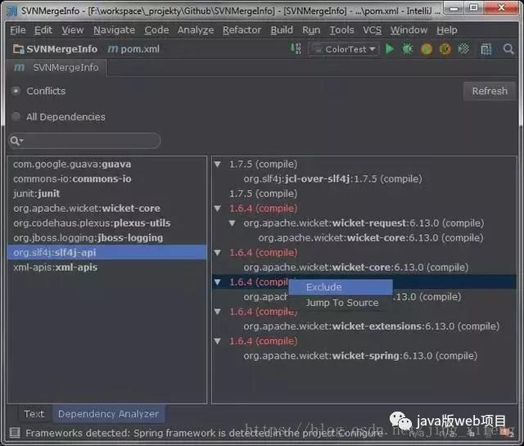Open the File menu

[18, 30]
